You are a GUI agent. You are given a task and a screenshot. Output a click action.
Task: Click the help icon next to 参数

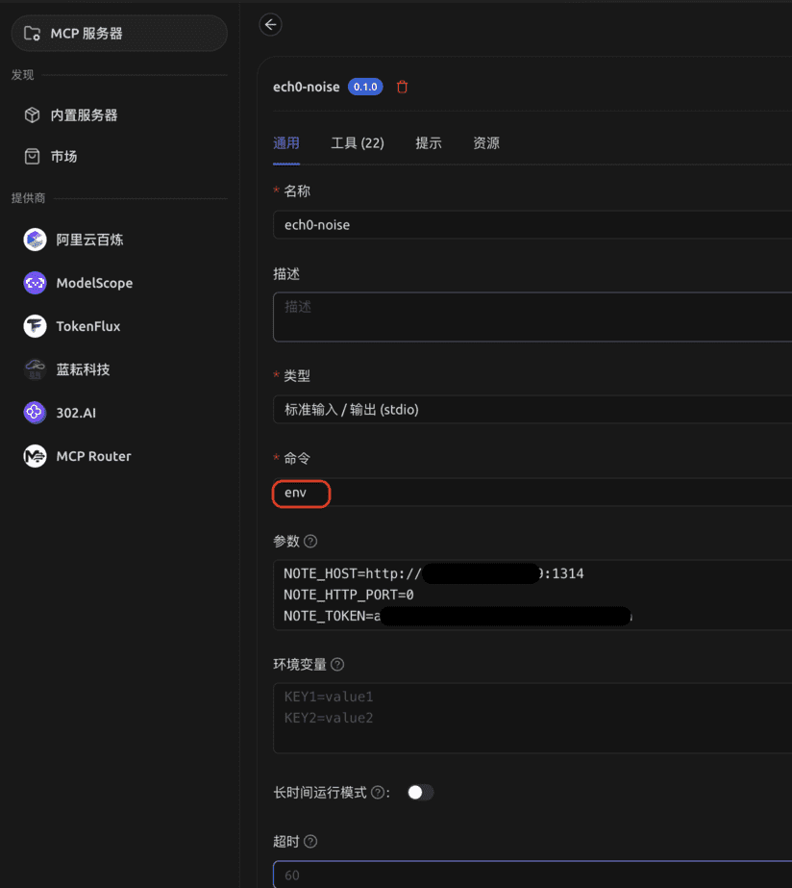point(310,542)
